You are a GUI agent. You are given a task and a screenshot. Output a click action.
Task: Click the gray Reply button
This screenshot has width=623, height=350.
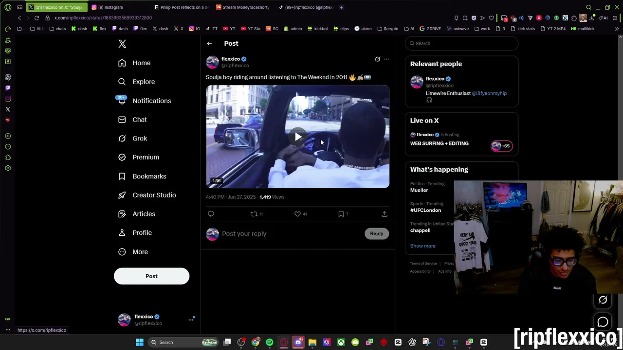[377, 234]
